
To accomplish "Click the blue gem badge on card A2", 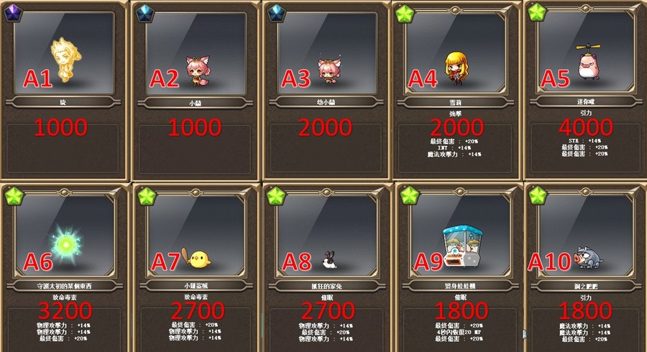I will [145, 13].
